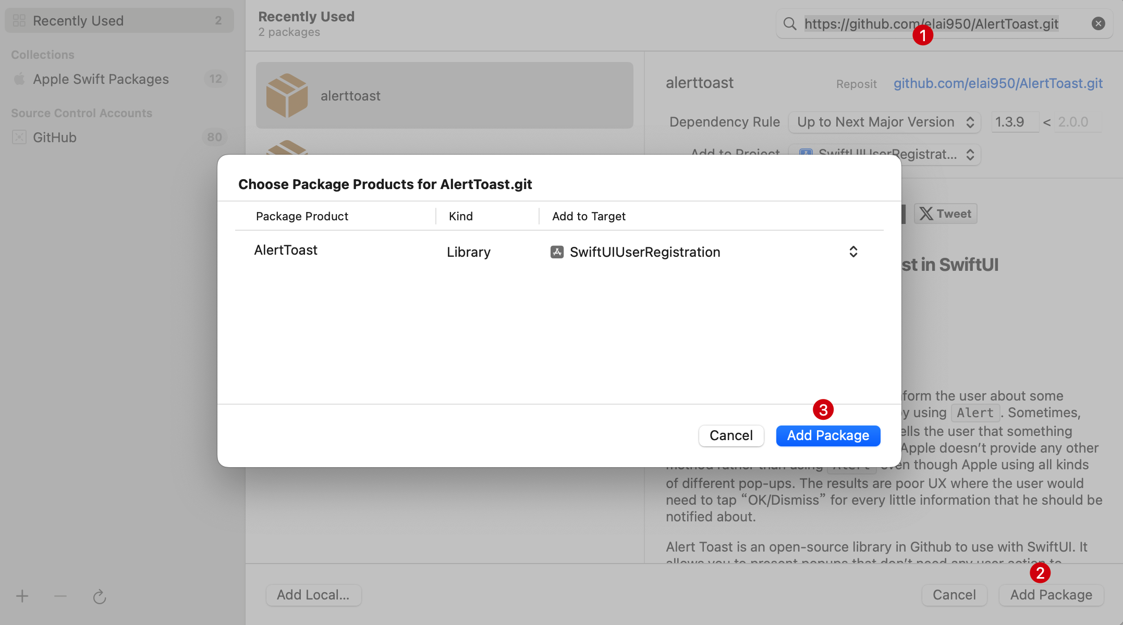The height and width of the screenshot is (625, 1123).
Task: Click the AlertToast package icon
Action: click(x=288, y=95)
